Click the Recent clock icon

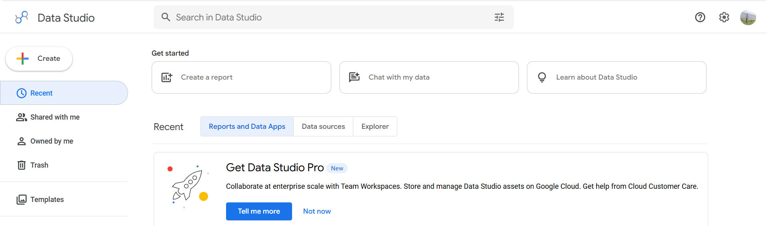click(x=22, y=93)
